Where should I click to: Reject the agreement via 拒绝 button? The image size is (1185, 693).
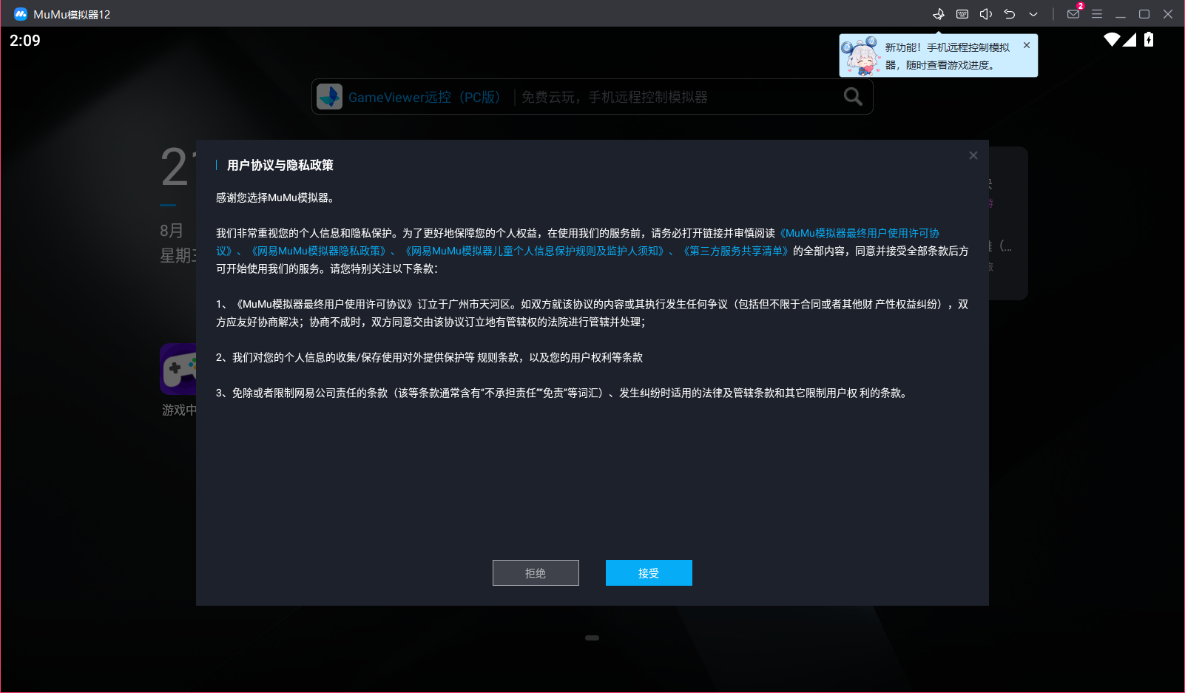point(536,572)
